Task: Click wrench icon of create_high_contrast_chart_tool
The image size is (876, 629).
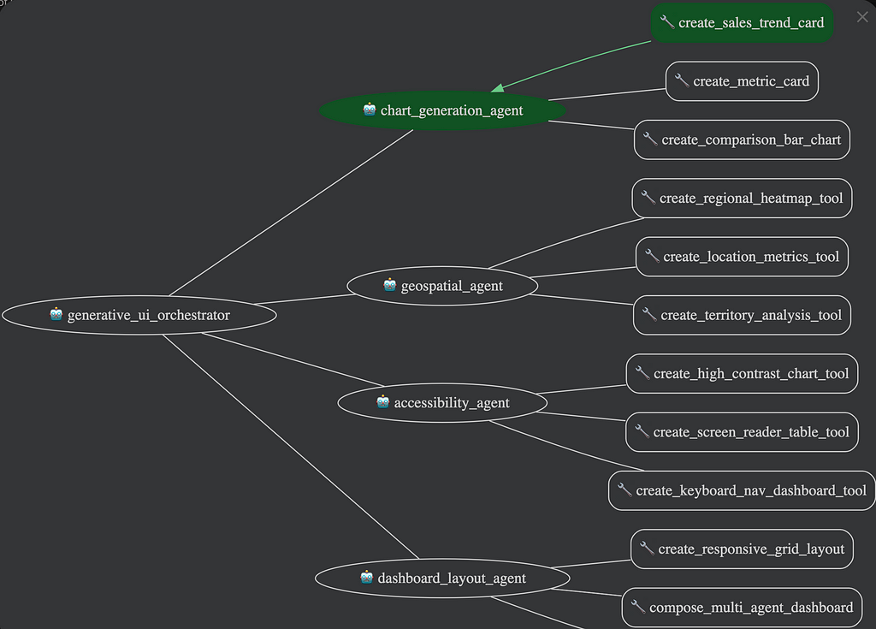Action: (x=642, y=373)
